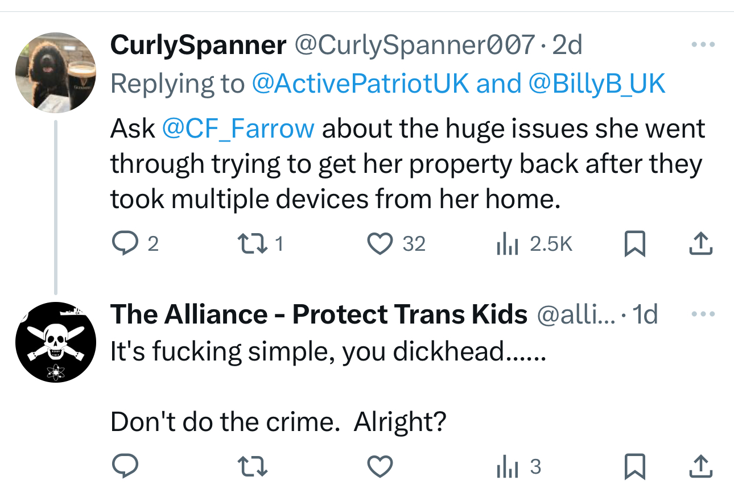The width and height of the screenshot is (734, 493).
Task: Open CurlySpanner's dog profile picture
Action: click(55, 73)
